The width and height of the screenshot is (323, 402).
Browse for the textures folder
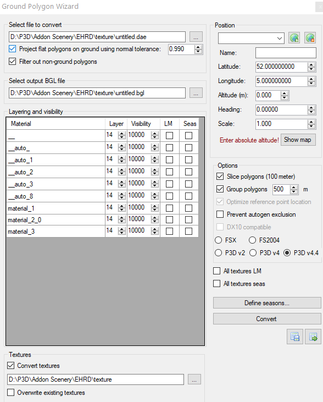coord(194,379)
